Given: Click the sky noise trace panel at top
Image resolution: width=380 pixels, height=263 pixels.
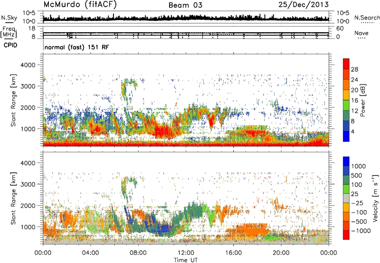Looking at the screenshot, I should pos(186,18).
